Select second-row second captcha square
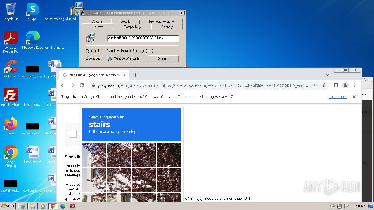 point(119,180)
